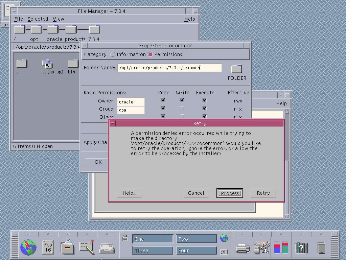
Task: Click the go up folder icon
Action: point(47,64)
